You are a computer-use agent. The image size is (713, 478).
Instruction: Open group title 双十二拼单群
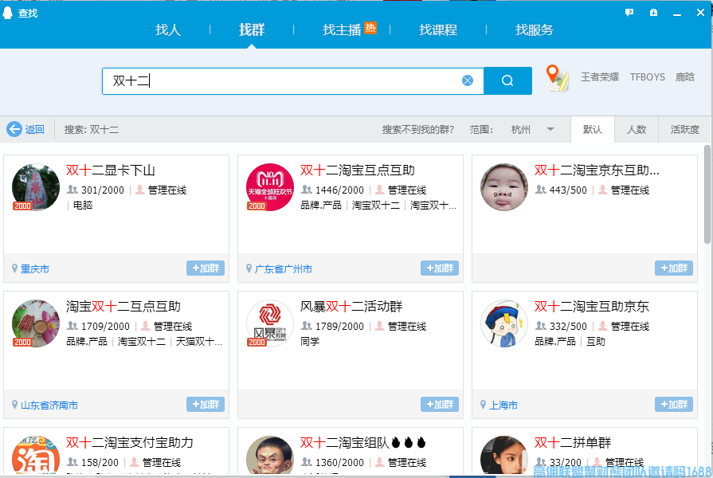point(573,442)
